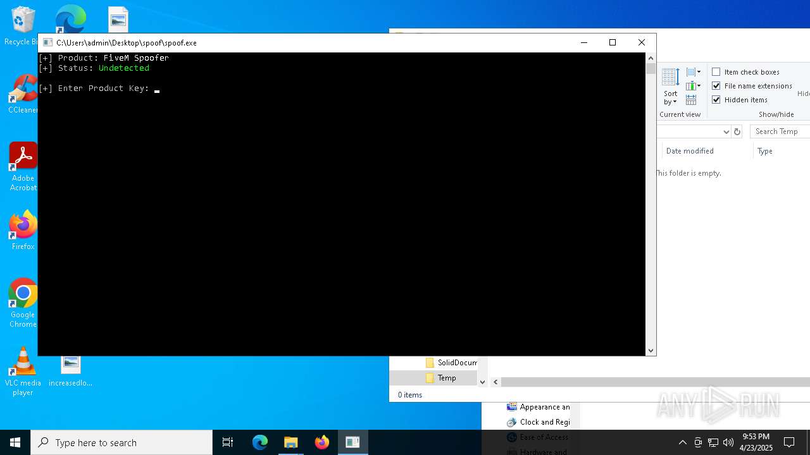Viewport: 810px width, 455px height.
Task: Click the Search Temp input field
Action: click(x=780, y=131)
